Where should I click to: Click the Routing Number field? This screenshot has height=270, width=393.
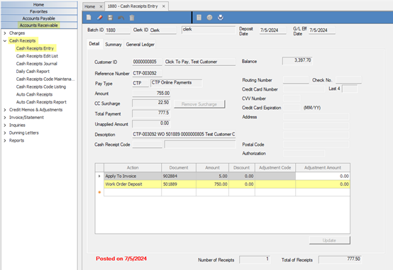point(296,80)
